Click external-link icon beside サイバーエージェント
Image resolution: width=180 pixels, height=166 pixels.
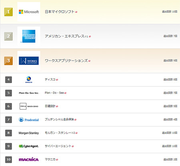(x=73, y=146)
